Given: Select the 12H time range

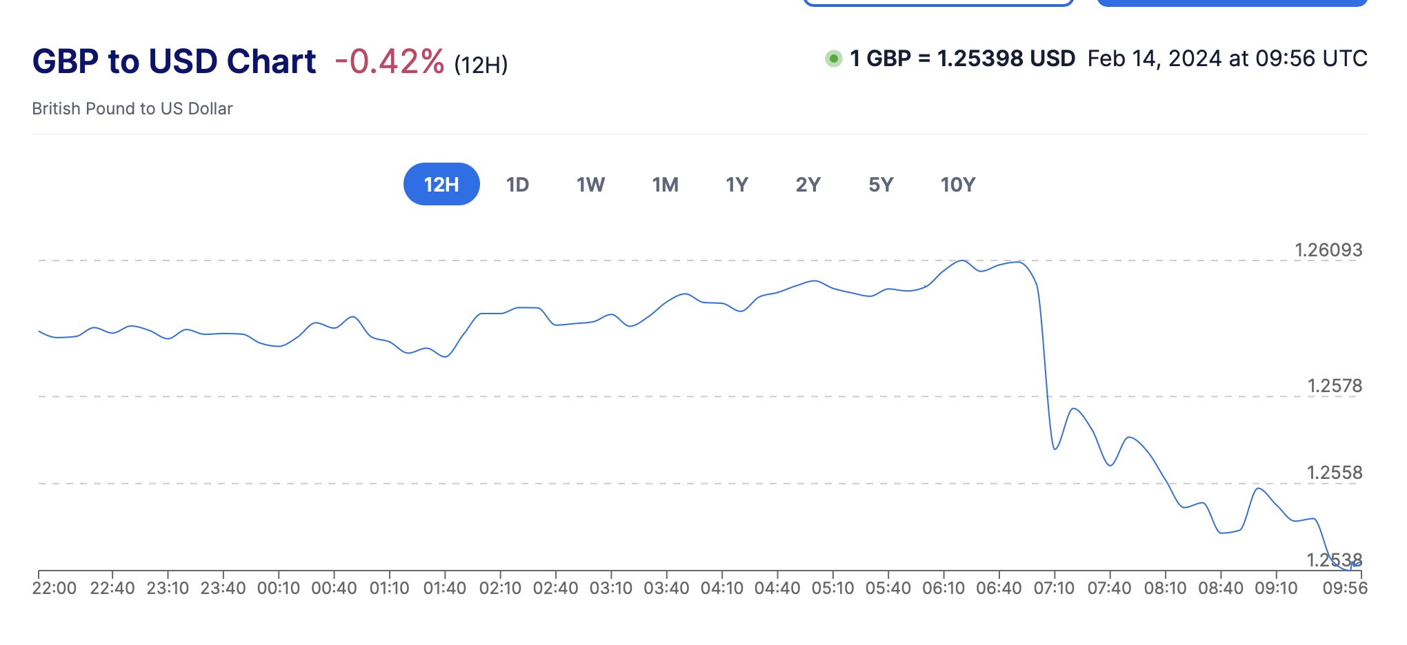Looking at the screenshot, I should pyautogui.click(x=441, y=185).
